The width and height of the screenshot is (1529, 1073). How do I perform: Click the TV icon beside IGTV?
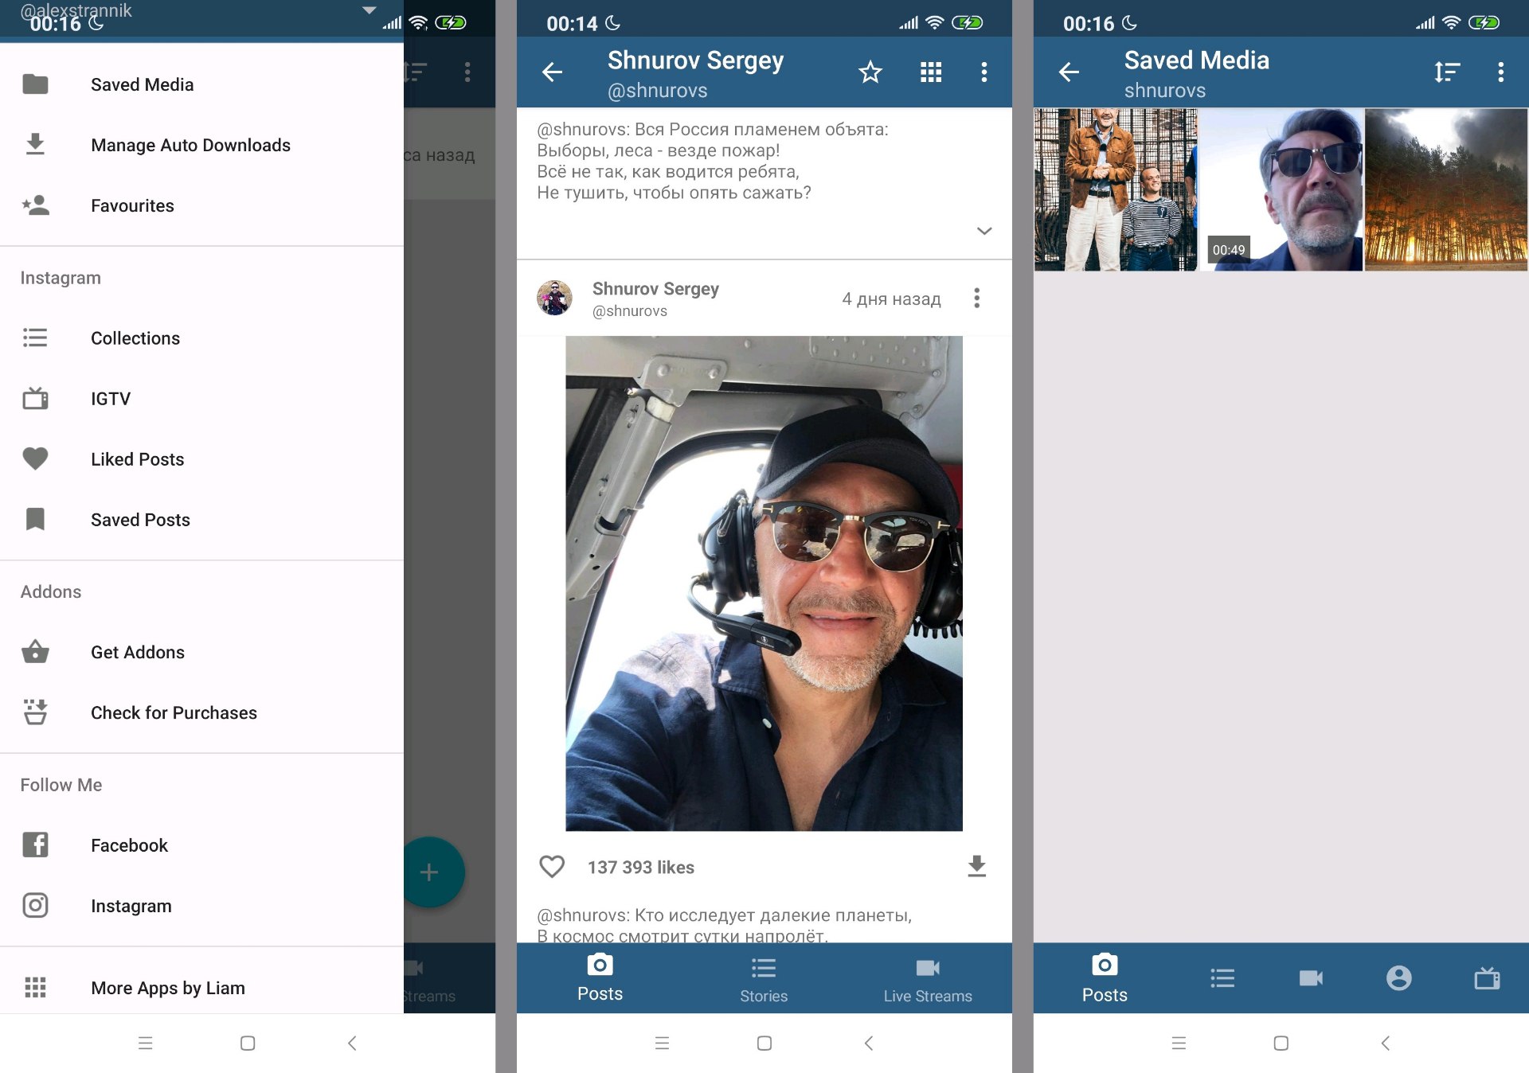click(x=35, y=398)
